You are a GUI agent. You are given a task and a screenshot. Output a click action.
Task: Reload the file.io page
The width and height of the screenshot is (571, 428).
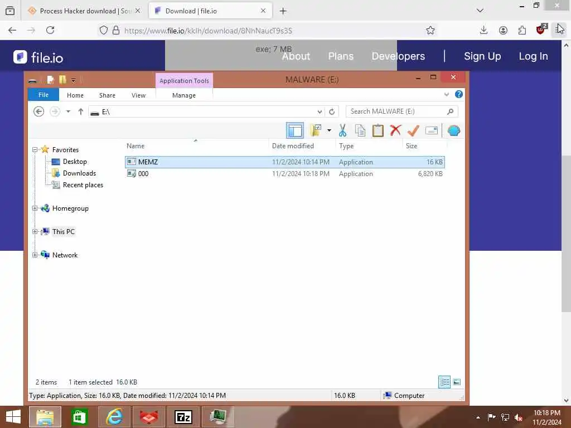click(x=50, y=30)
